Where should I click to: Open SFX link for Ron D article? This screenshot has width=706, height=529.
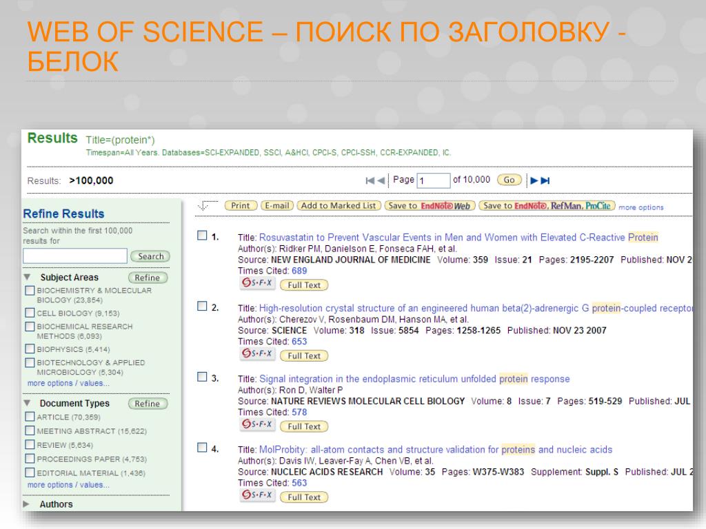pos(257,424)
